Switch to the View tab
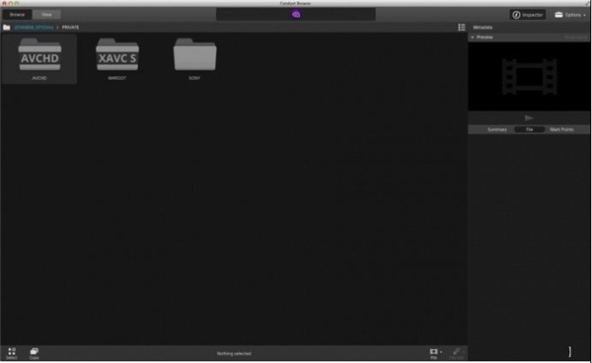The image size is (592, 363). (46, 15)
